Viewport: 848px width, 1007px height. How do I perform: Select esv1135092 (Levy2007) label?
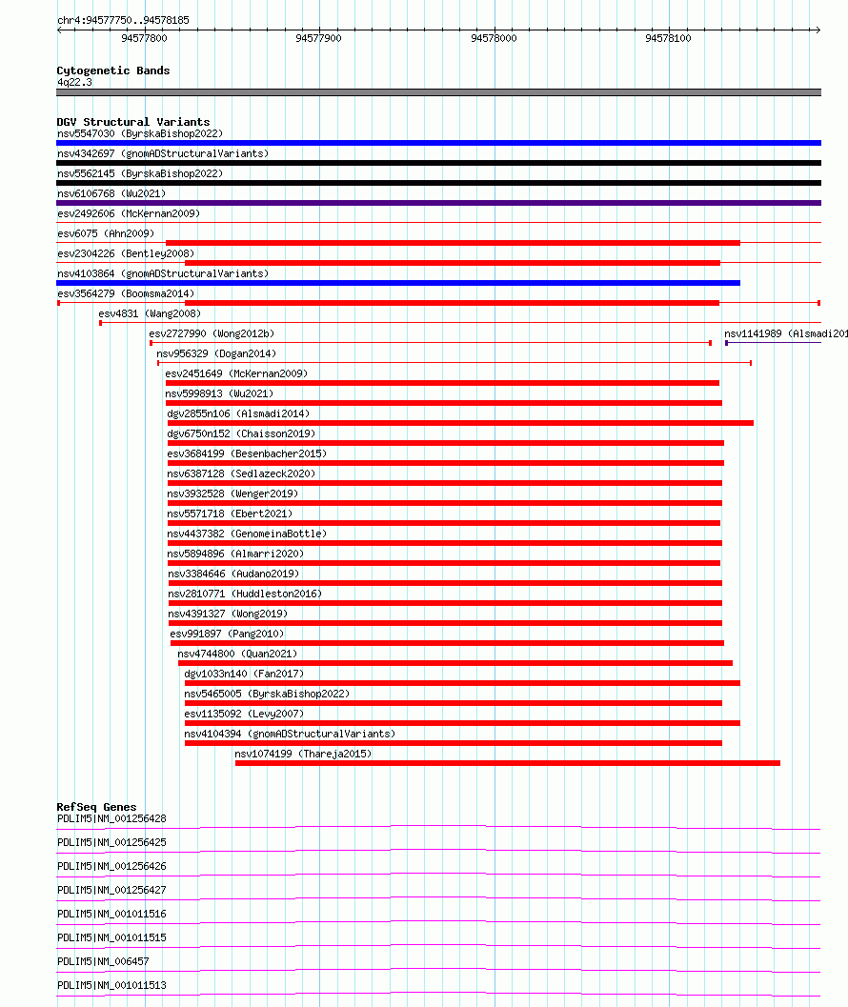click(244, 714)
